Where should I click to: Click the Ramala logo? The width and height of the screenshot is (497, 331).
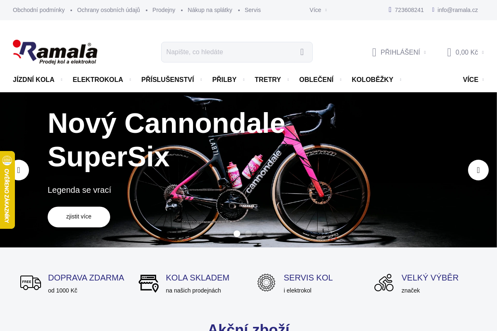pyautogui.click(x=55, y=52)
